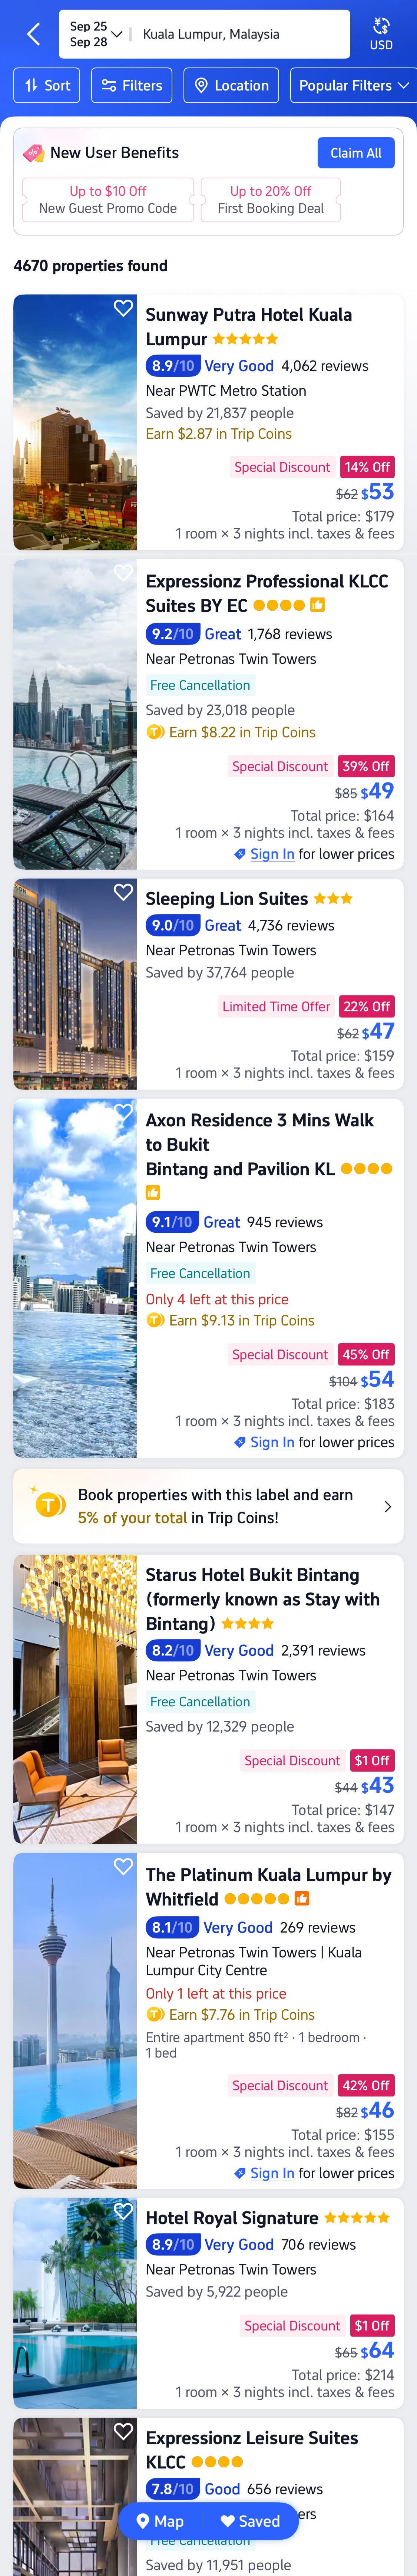417x2576 pixels.
Task: Click the map pin icon on the Map button
Action: [x=144, y=2521]
